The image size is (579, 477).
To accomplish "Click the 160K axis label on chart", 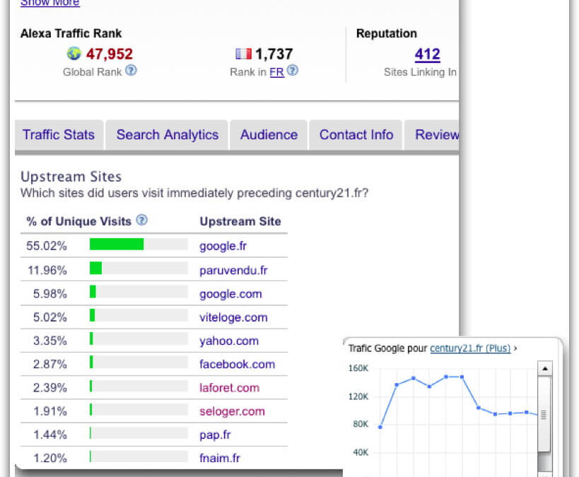I will pyautogui.click(x=358, y=368).
